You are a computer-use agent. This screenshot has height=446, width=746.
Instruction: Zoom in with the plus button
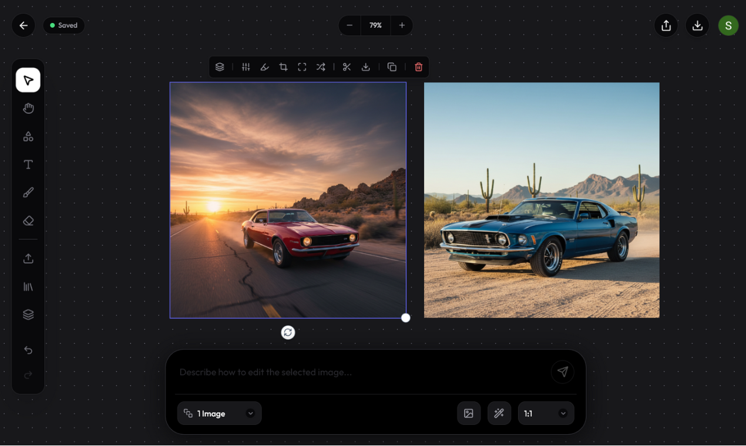(402, 25)
